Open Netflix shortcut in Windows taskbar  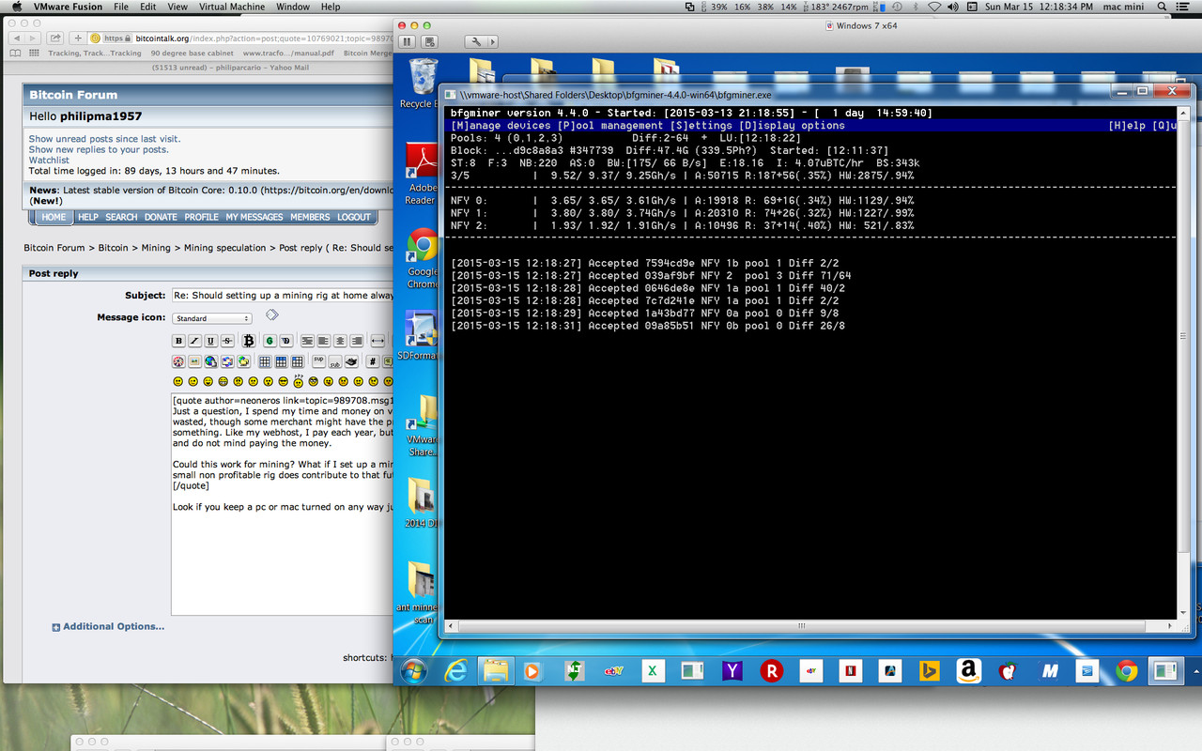850,670
